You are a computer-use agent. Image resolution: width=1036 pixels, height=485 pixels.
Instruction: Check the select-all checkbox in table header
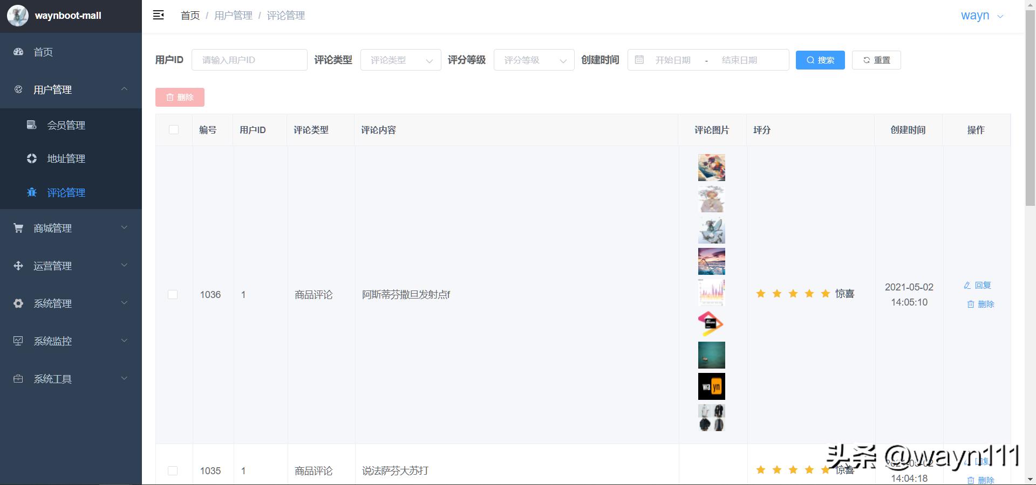[173, 129]
